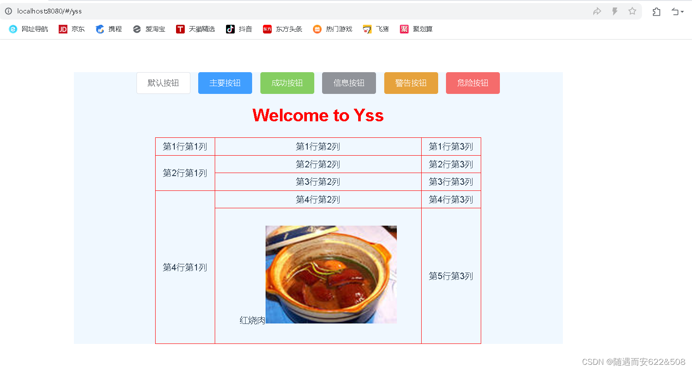Expand the dropdown arrow beside the undo icon
692x370 pixels.
[x=682, y=12]
